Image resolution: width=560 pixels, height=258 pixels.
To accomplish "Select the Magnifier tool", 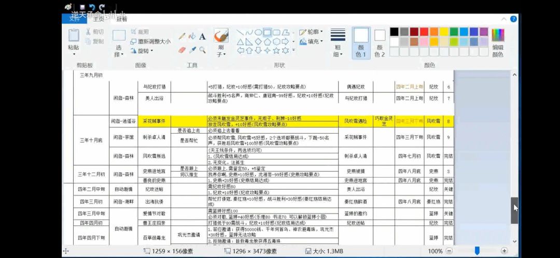I will click(203, 50).
